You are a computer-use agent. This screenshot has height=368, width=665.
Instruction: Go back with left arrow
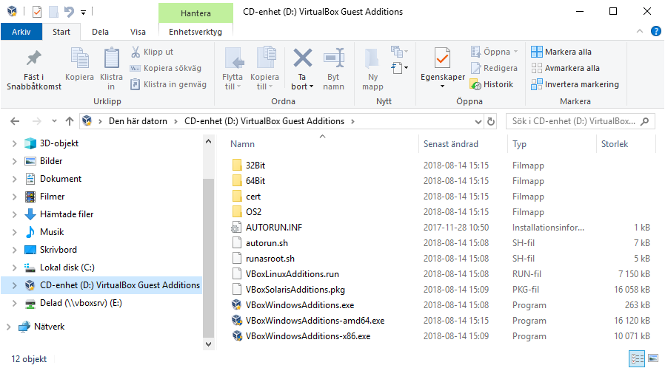point(15,121)
